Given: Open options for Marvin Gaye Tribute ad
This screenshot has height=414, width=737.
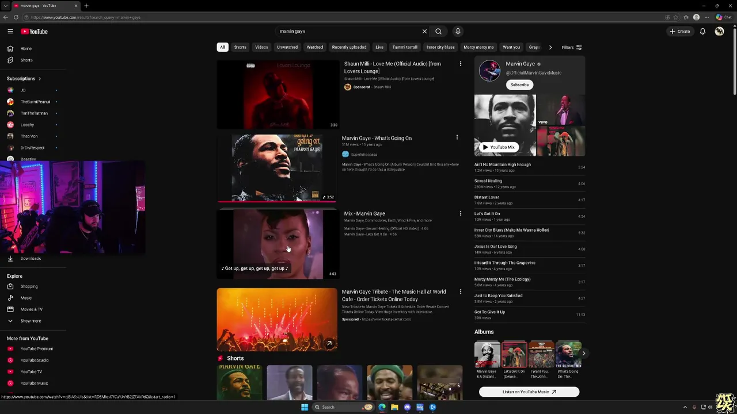Looking at the screenshot, I should (x=460, y=292).
